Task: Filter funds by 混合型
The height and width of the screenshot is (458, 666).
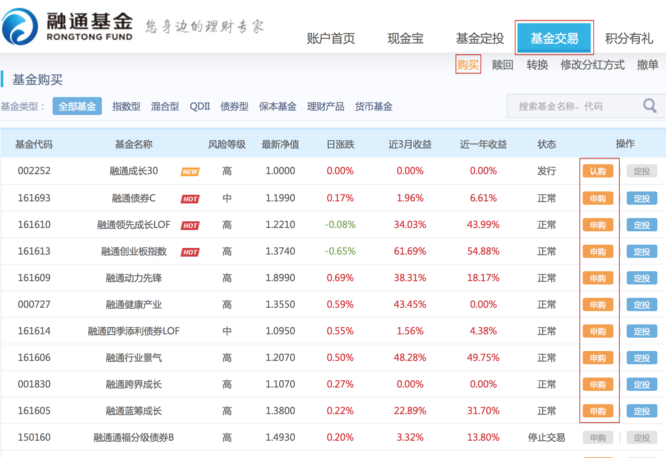Action: (x=165, y=106)
